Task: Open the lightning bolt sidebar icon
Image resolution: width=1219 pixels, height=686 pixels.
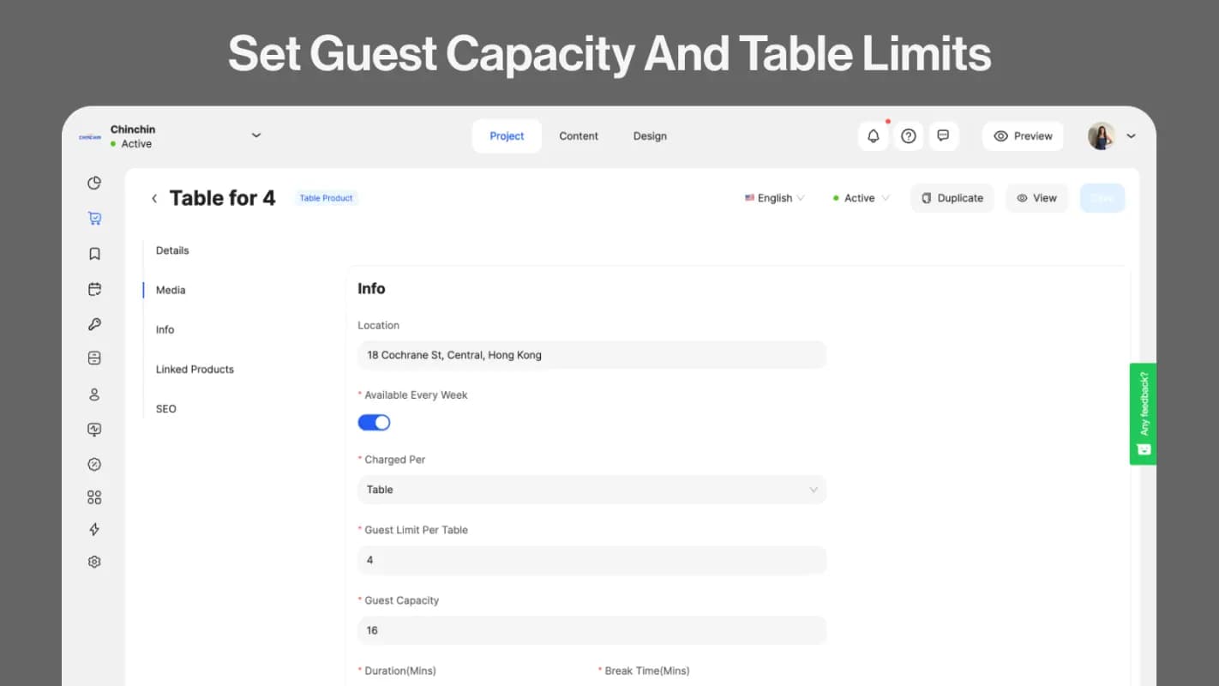Action: tap(94, 529)
